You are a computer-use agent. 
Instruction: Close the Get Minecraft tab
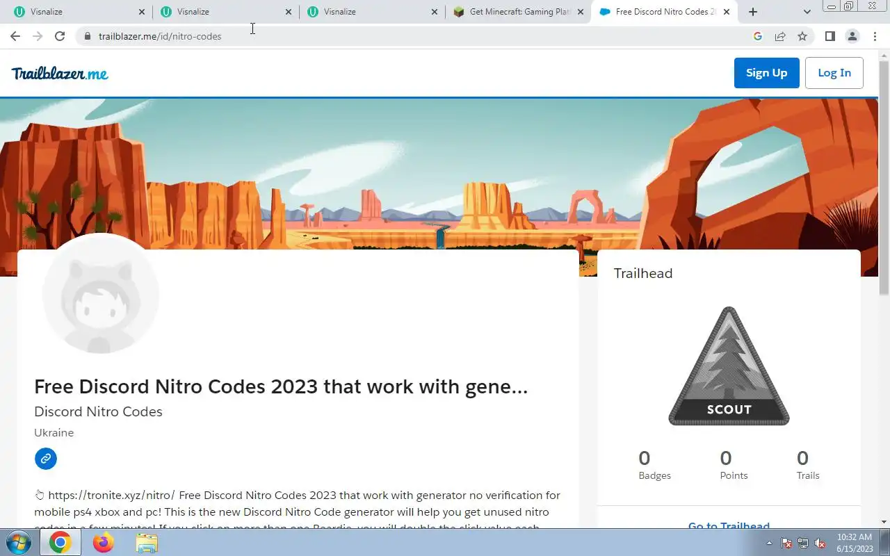(x=581, y=12)
